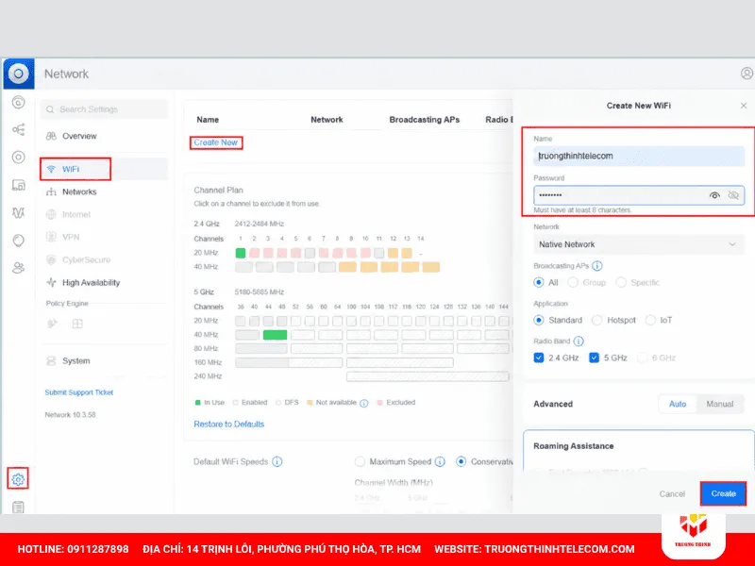Click the green 2.4 GHz channel 1 block
This screenshot has height=566, width=755.
point(241,253)
